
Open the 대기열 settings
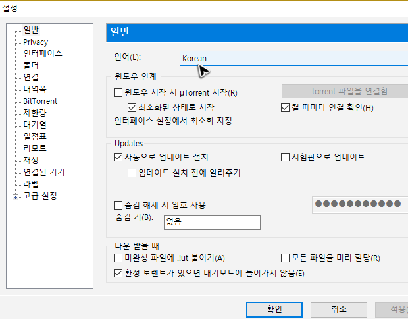click(35, 125)
